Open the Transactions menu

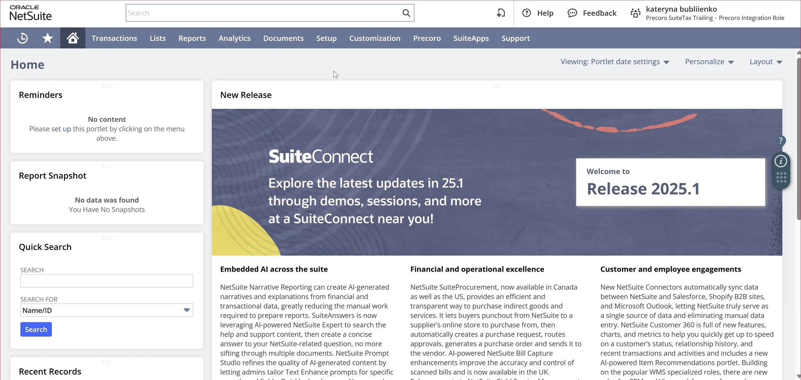[x=114, y=38]
